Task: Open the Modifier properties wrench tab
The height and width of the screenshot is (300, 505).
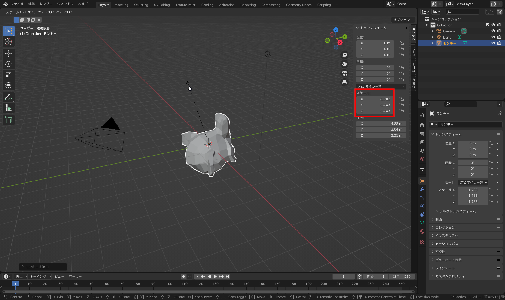Action: click(422, 189)
